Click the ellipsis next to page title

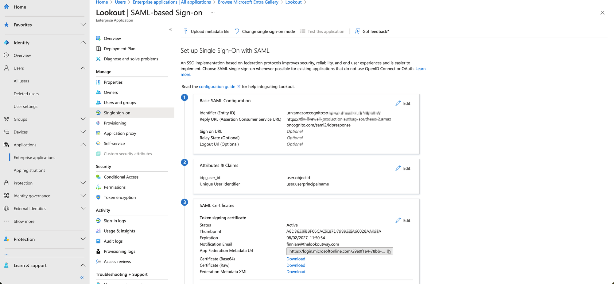[x=213, y=13]
